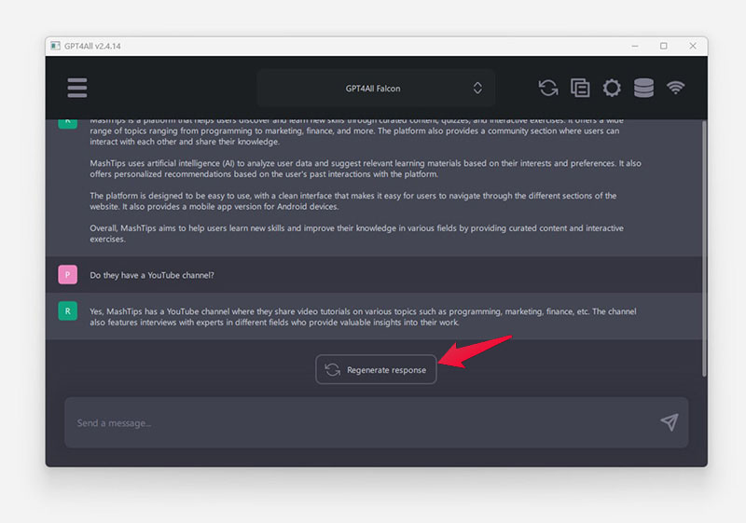The image size is (746, 523).
Task: Click the GPT4All app icon in title bar
Action: click(56, 46)
